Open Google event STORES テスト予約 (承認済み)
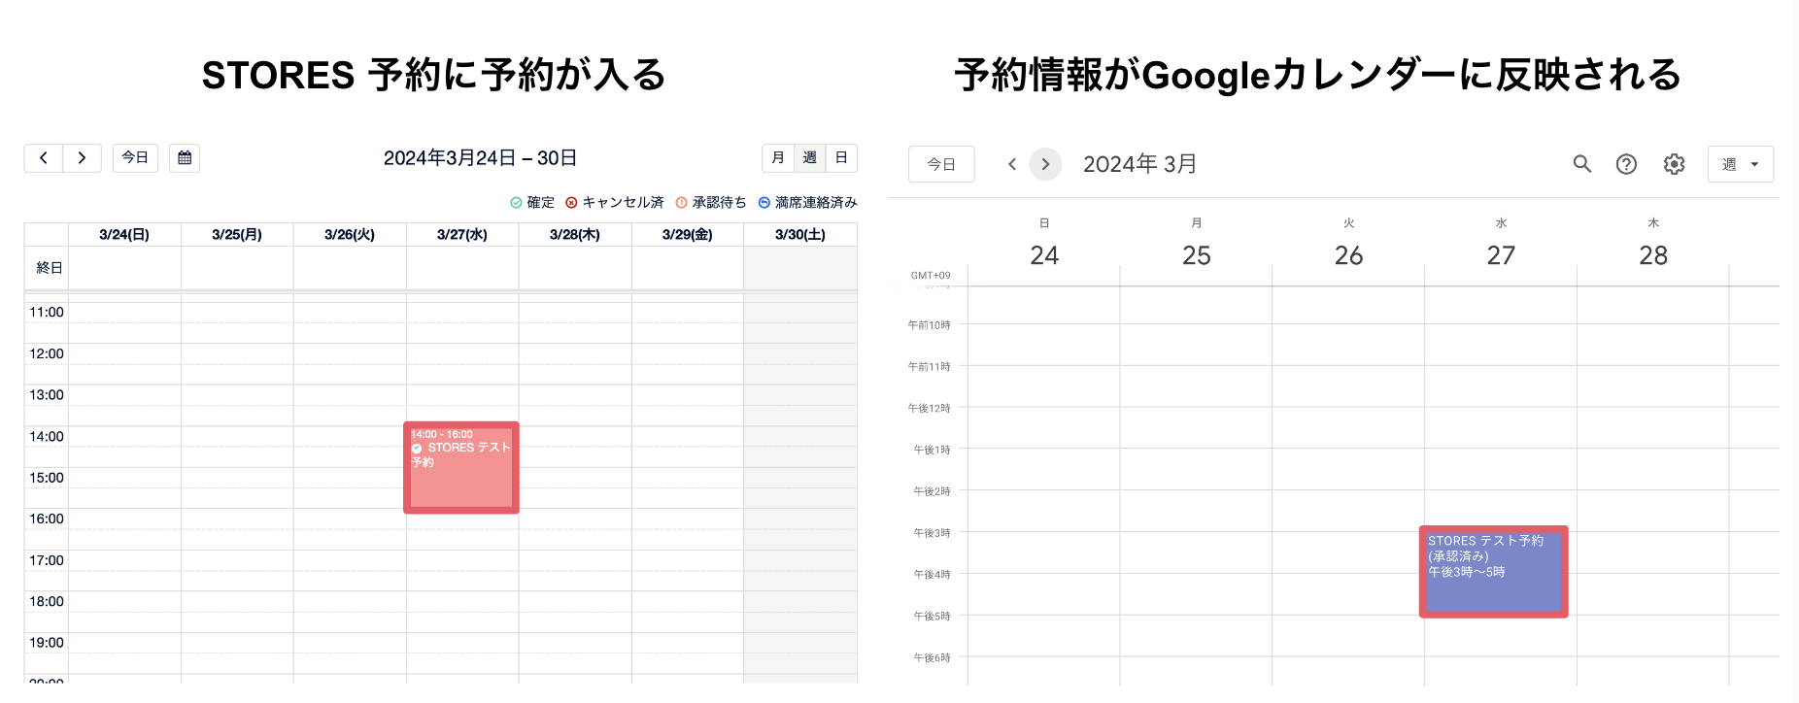The image size is (1799, 703). point(1494,572)
